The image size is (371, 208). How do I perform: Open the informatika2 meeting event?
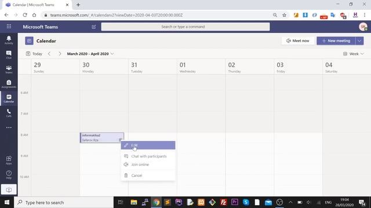102,138
